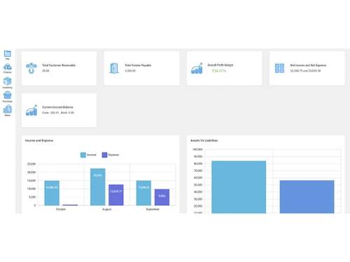Click the August income bar
The height and width of the screenshot is (262, 350).
coord(98,187)
